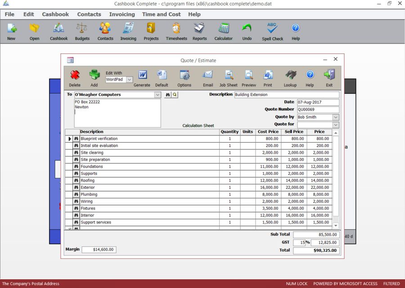Expand the To customer dropdown
Screen dimensions: 405x288
(x=157, y=95)
